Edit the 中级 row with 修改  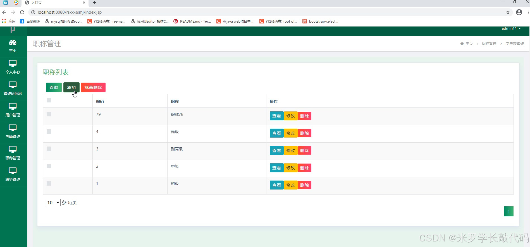290,168
